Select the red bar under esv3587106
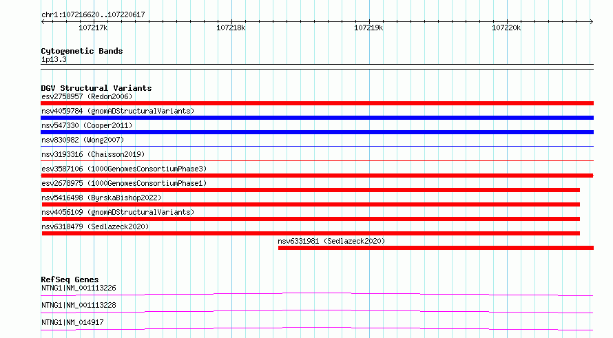The image size is (613, 338). tap(317, 176)
